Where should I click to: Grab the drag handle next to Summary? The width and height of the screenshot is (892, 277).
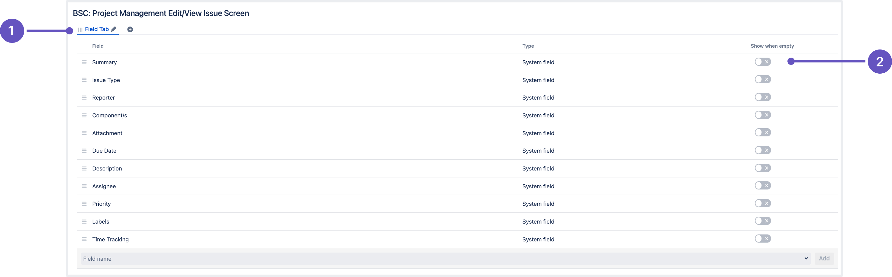point(84,62)
